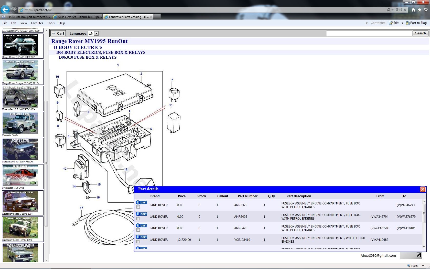Open the address bar search dropdown arrow
This screenshot has height=269, width=430.
392,10
